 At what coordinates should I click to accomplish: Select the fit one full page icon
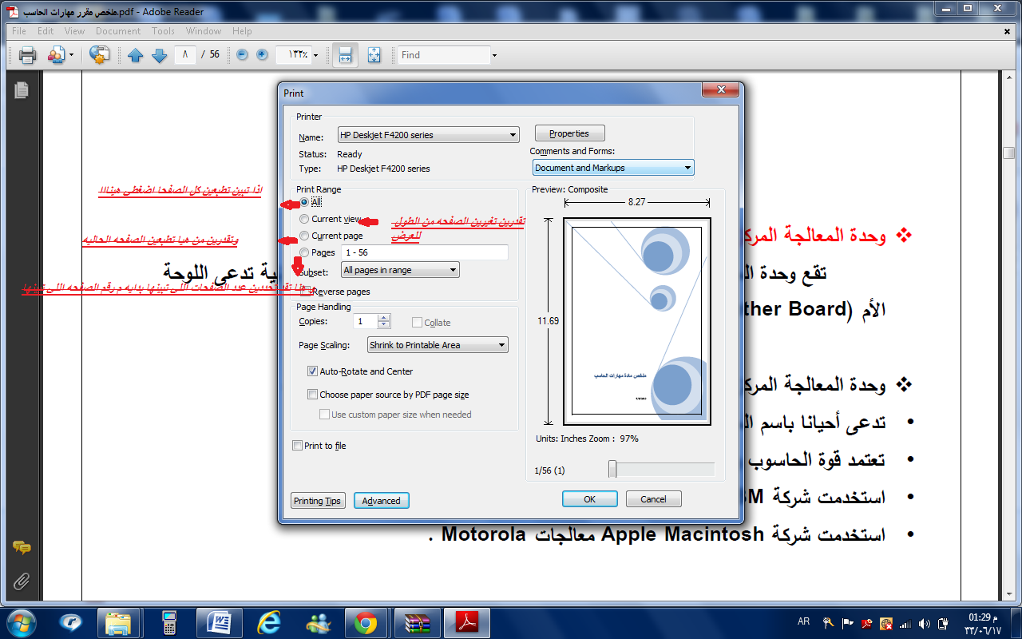374,55
